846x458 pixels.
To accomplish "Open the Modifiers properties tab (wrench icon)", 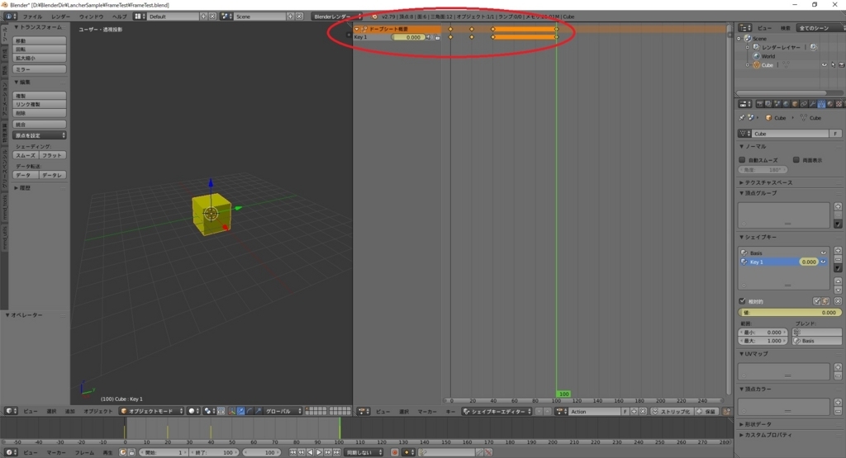I will pos(813,104).
